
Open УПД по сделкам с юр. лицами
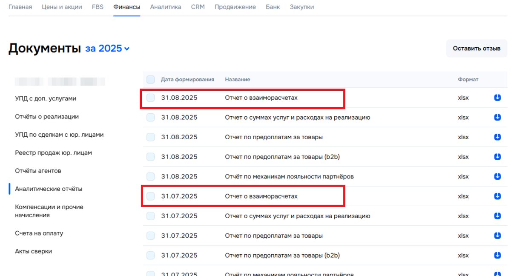59,135
